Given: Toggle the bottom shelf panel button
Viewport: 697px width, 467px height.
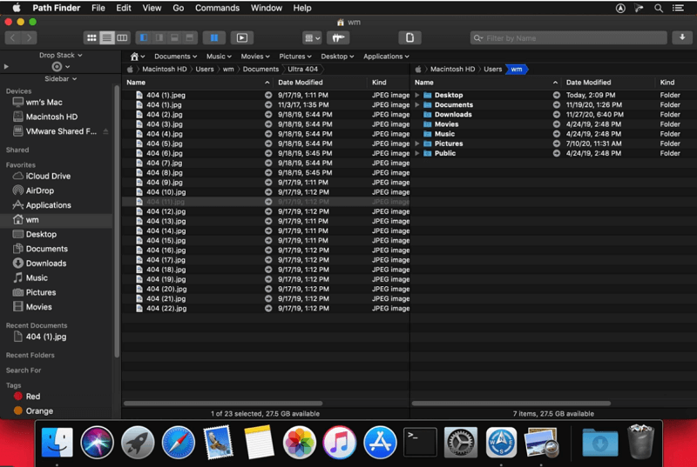Looking at the screenshot, I should (174, 38).
